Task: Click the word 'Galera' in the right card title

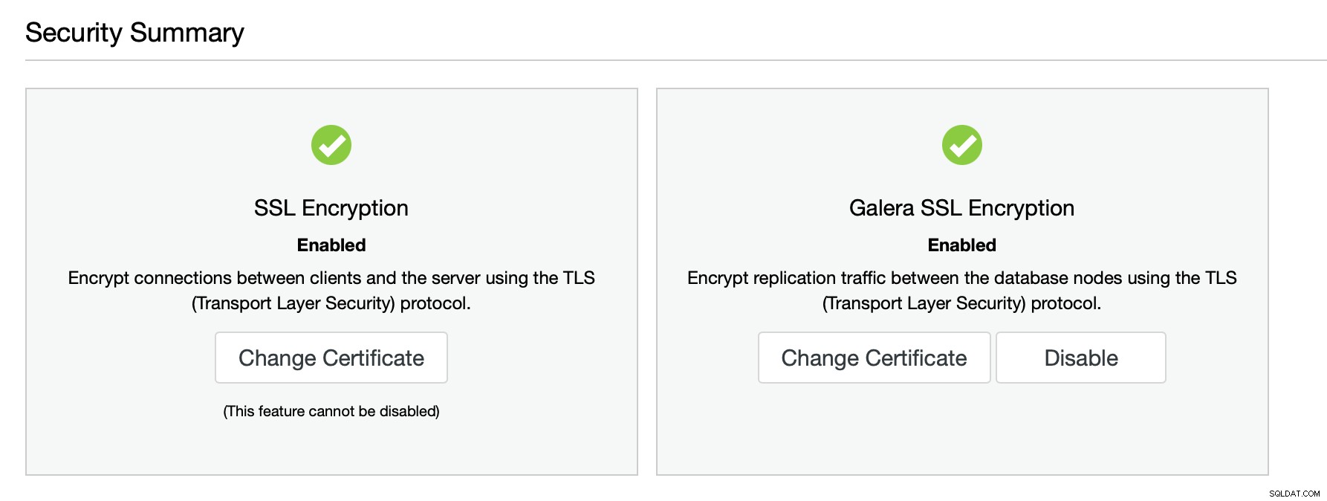Action: [882, 208]
